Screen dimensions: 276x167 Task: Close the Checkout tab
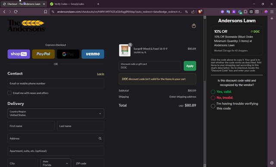(44, 4)
